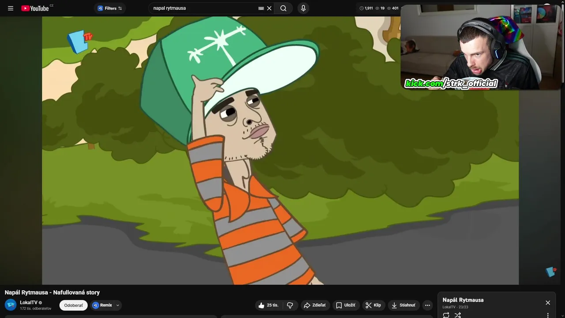Run search with magnifying glass button
565x318 pixels.
point(283,8)
